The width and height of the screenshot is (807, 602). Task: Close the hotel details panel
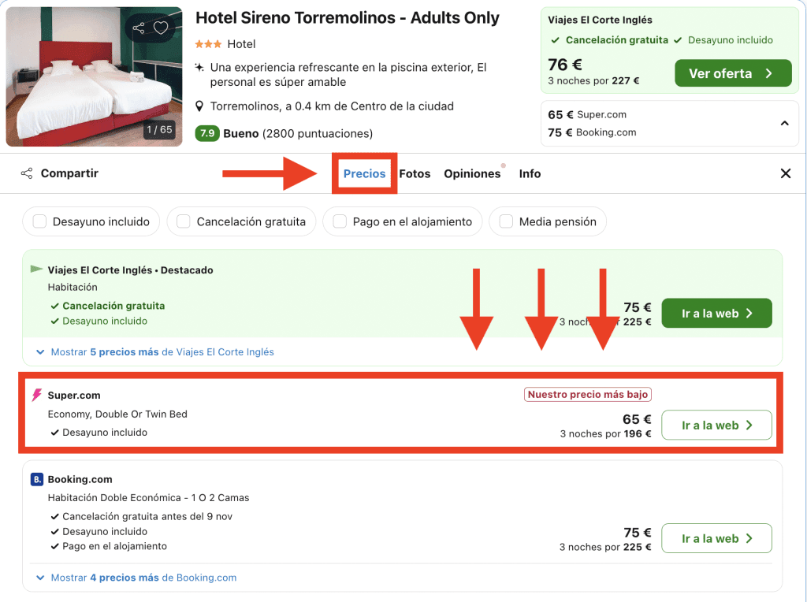[785, 173]
